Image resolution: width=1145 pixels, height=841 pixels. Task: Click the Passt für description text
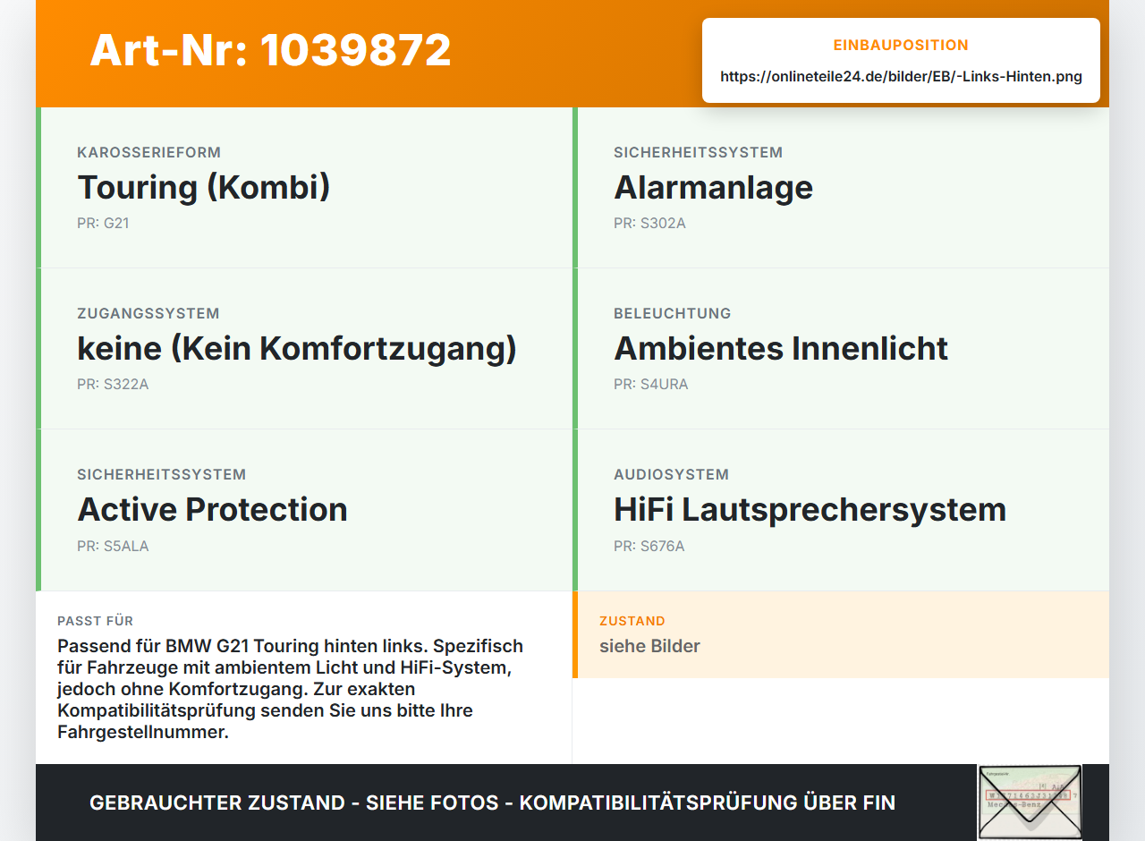(291, 689)
